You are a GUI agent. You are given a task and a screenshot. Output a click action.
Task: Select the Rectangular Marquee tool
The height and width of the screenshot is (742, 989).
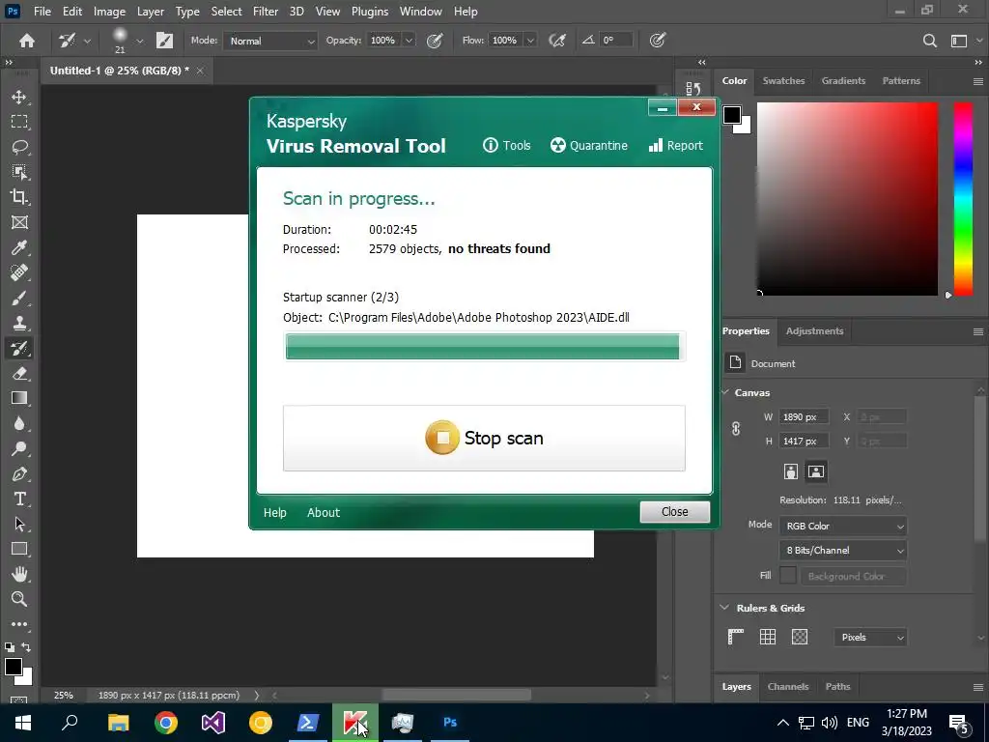click(x=19, y=121)
